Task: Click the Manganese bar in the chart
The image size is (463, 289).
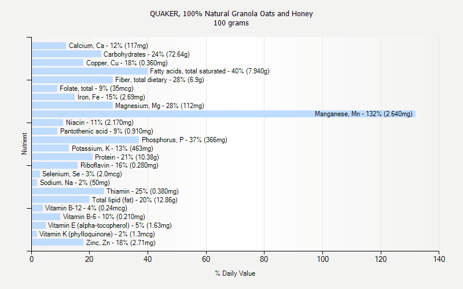Action: [x=223, y=114]
